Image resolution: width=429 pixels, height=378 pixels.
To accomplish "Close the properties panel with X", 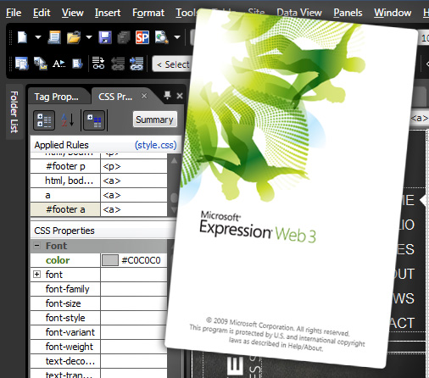I will 180,96.
